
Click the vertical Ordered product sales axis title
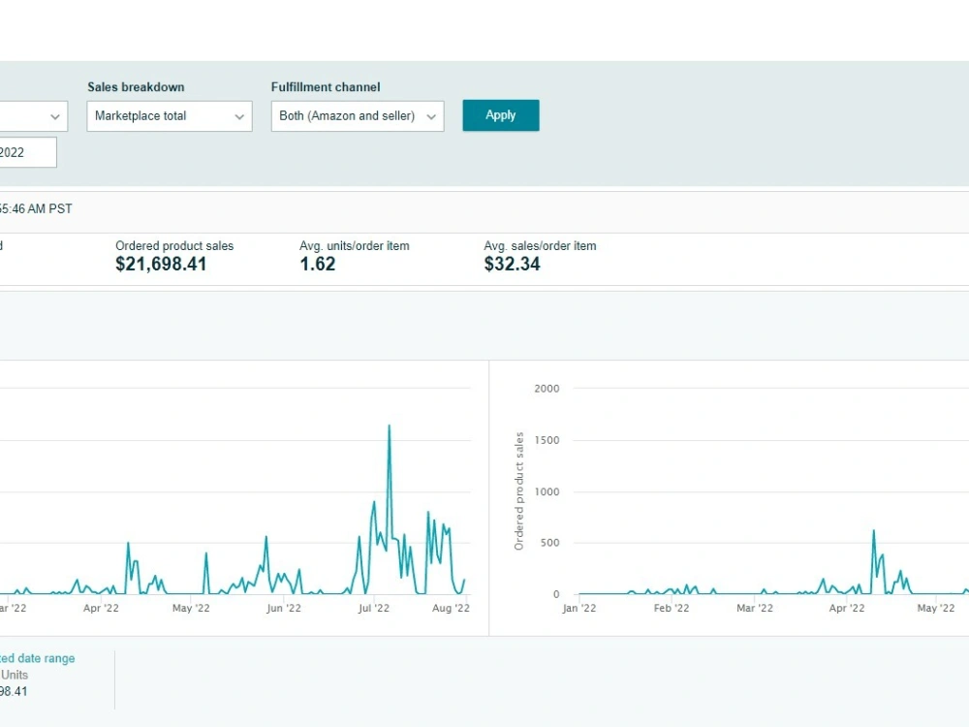point(519,491)
